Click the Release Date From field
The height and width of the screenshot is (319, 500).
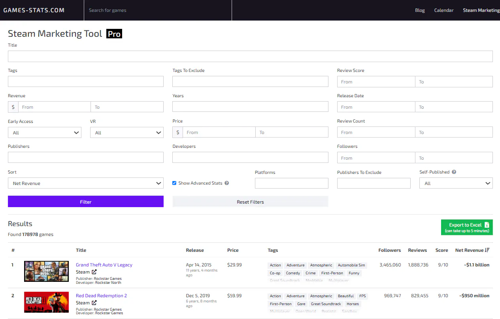(x=376, y=107)
